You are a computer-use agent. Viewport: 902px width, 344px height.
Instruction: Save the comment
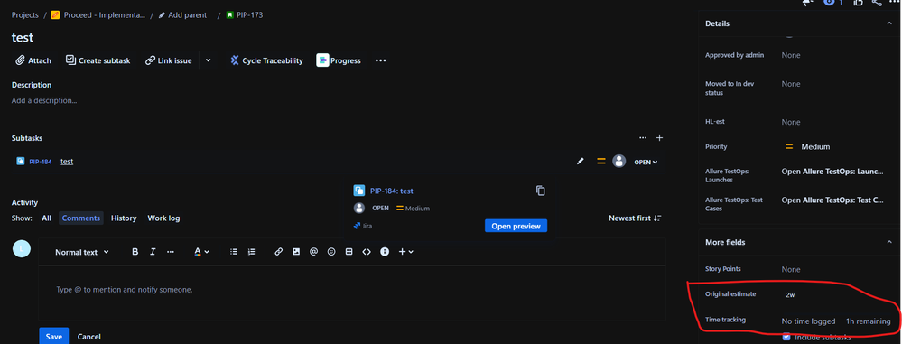coord(53,337)
